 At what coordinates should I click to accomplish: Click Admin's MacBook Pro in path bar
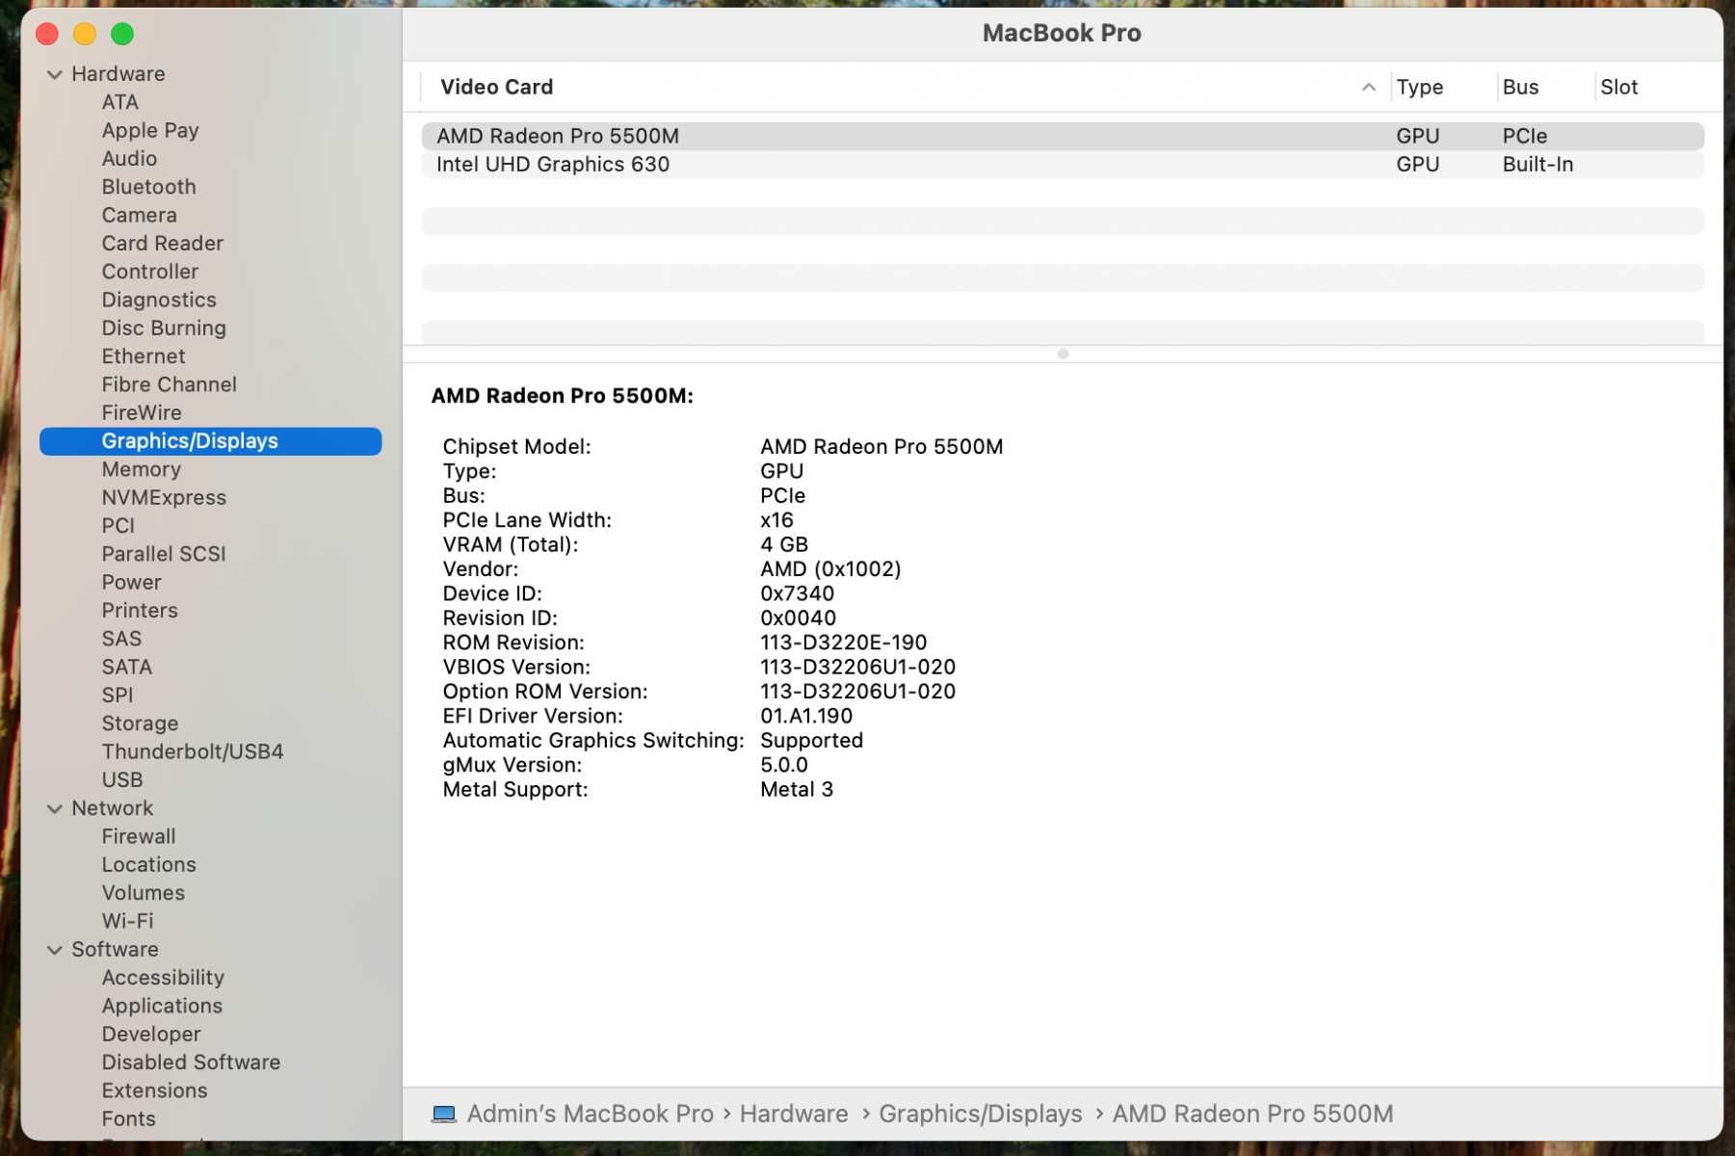(x=590, y=1114)
